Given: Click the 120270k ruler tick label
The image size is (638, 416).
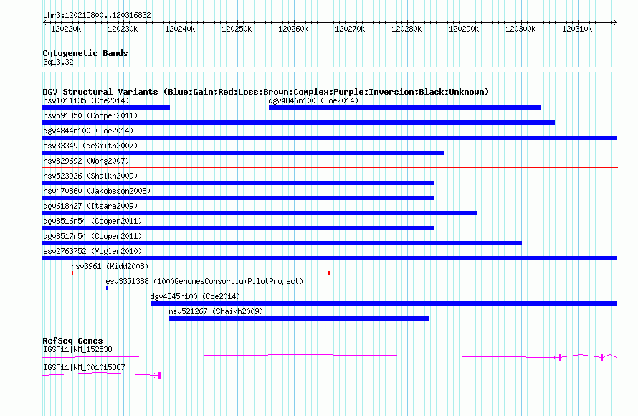Looking at the screenshot, I should point(350,29).
